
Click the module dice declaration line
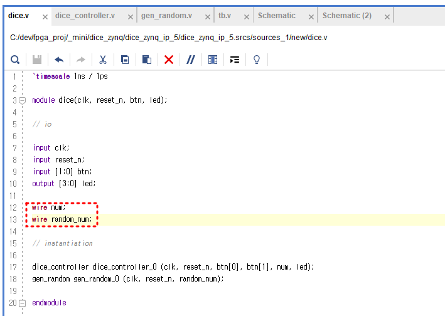(x=100, y=100)
